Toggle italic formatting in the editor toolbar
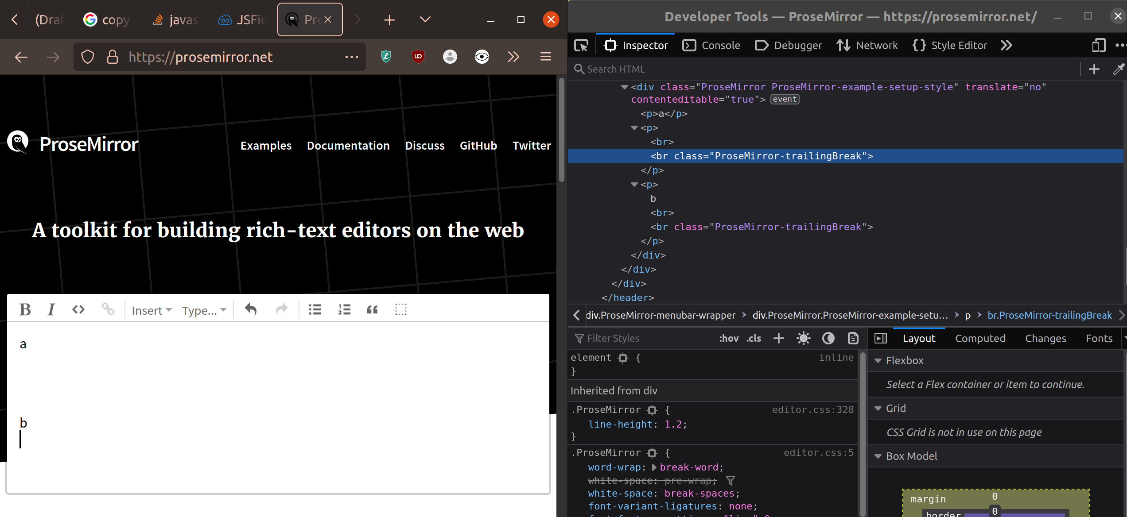The image size is (1127, 517). (x=51, y=309)
